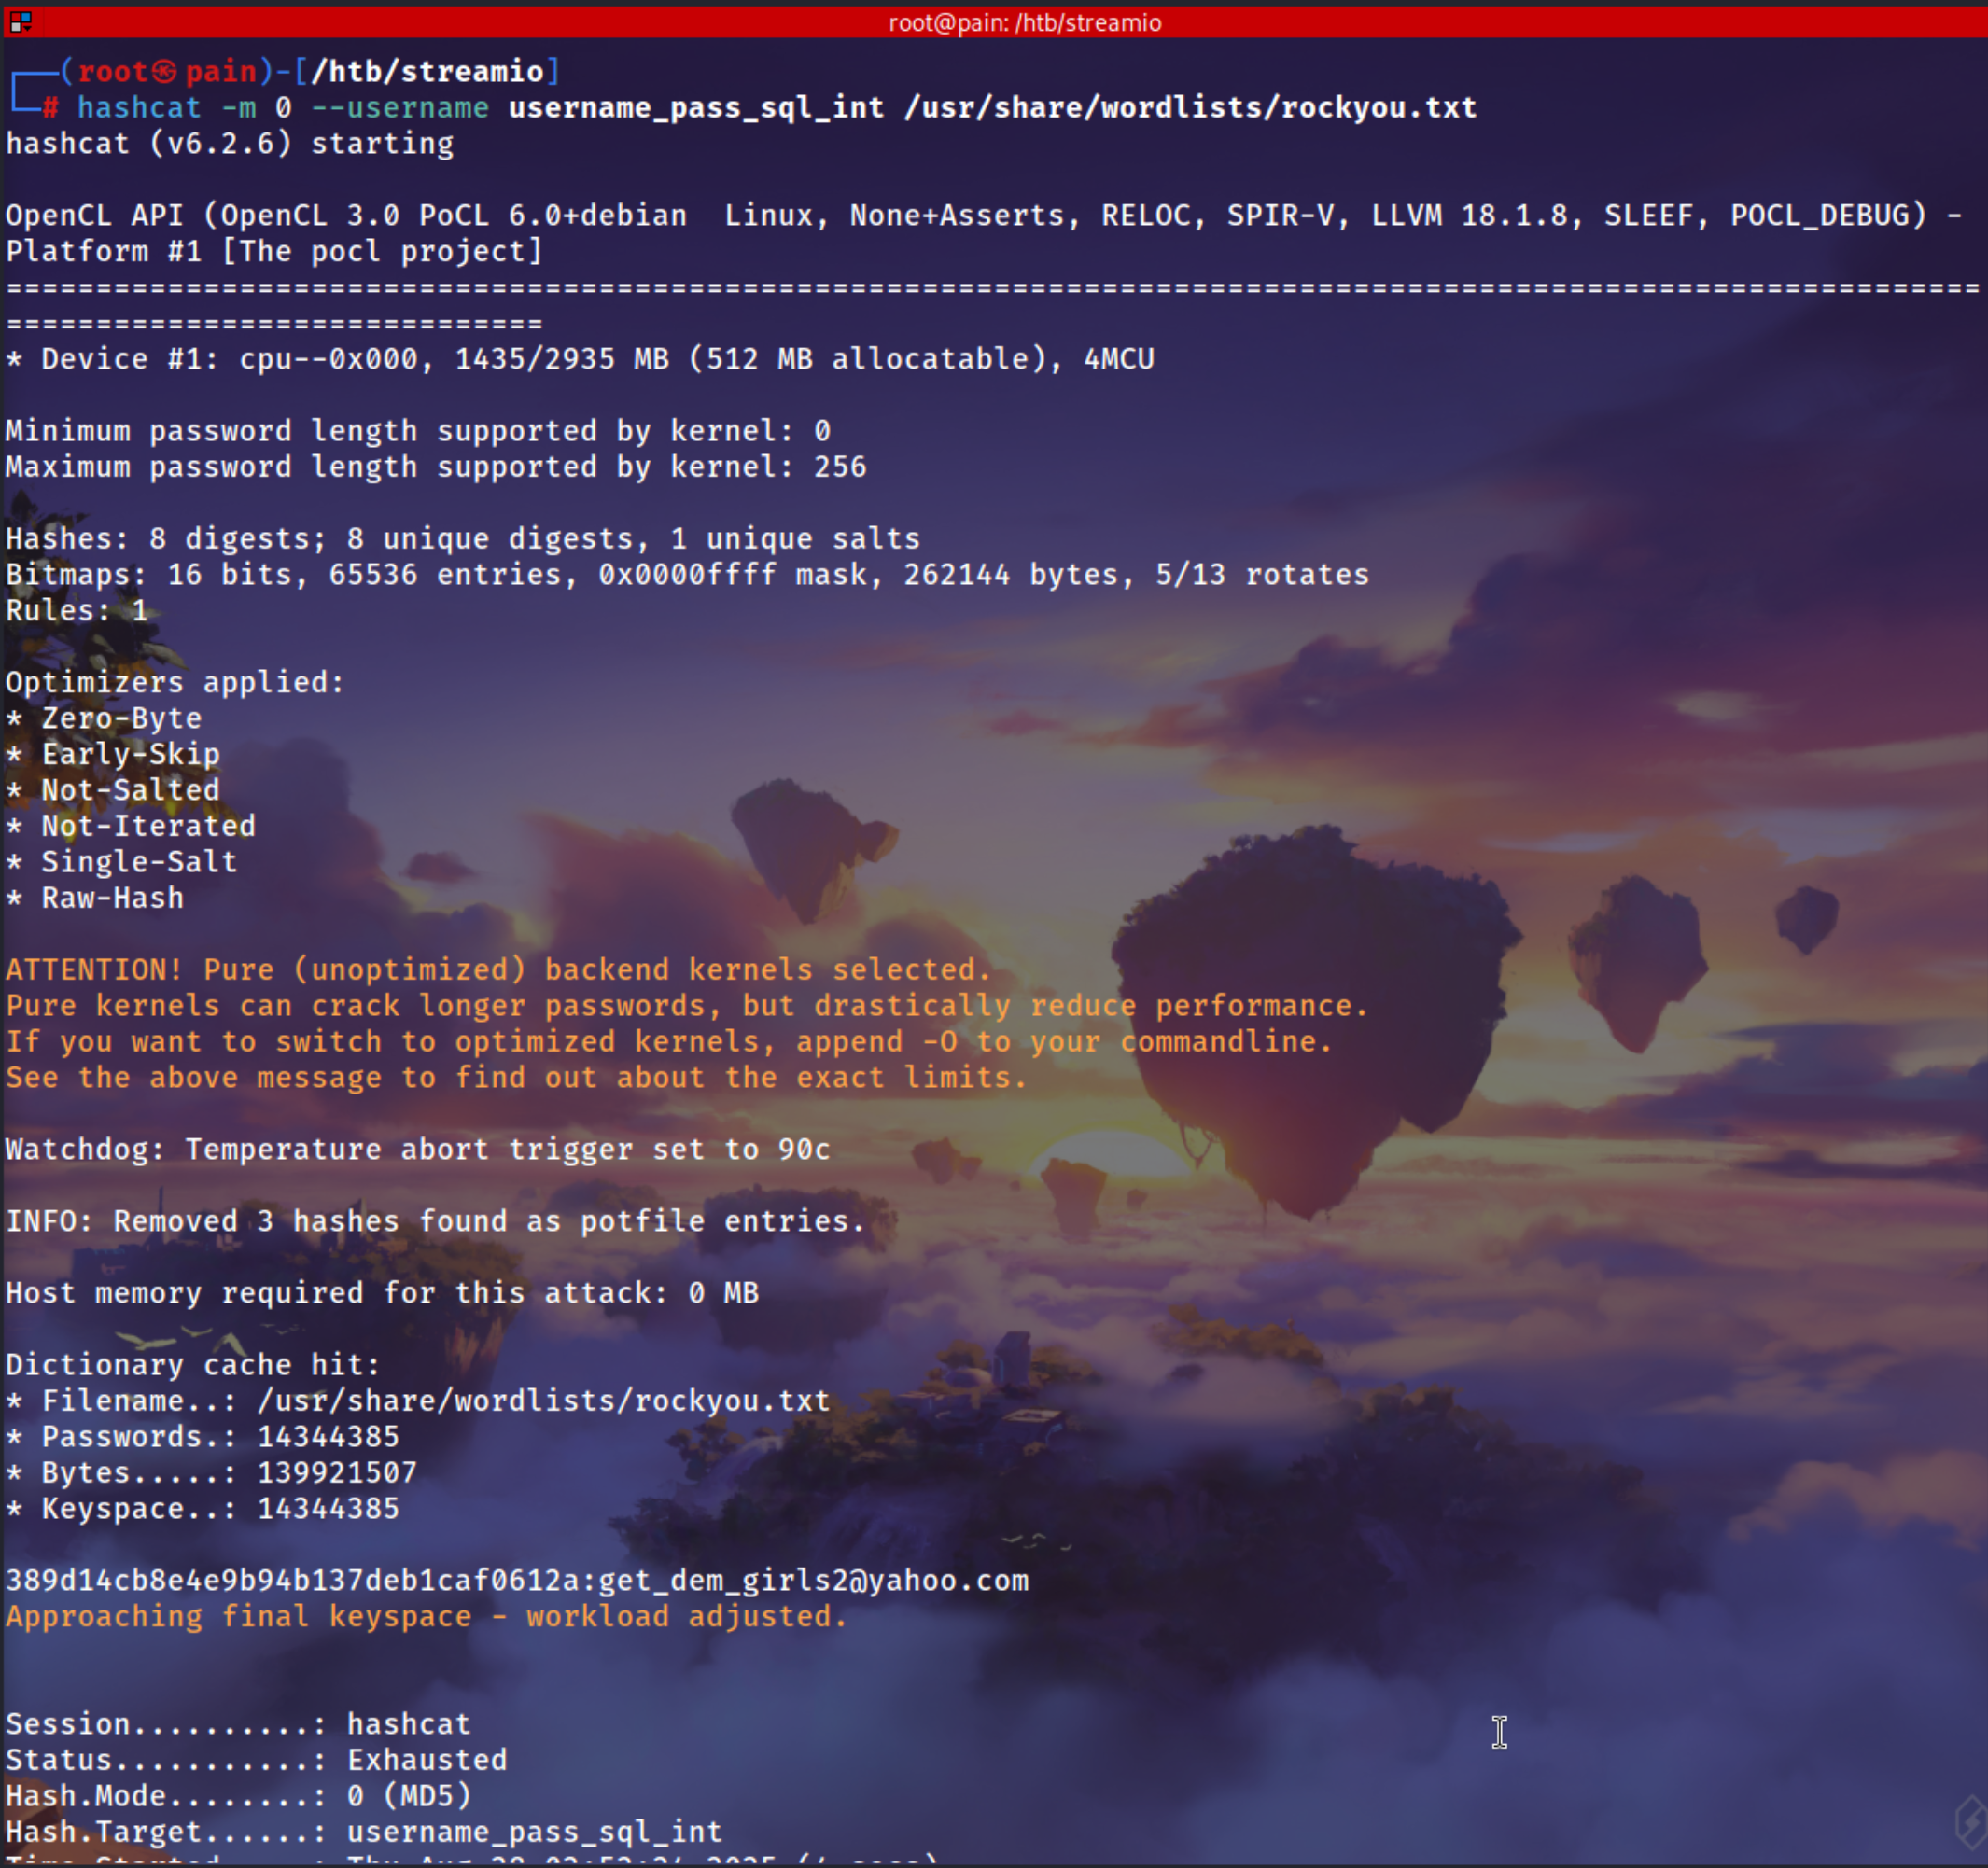
Task: Click the rockyou.txt wordlist path in command
Action: pos(1190,108)
